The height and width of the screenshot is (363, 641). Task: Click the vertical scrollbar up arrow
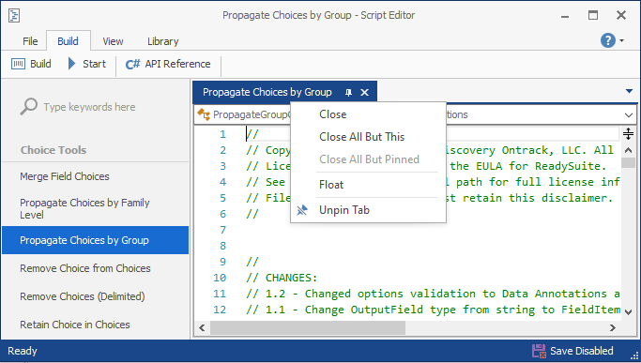coord(628,150)
